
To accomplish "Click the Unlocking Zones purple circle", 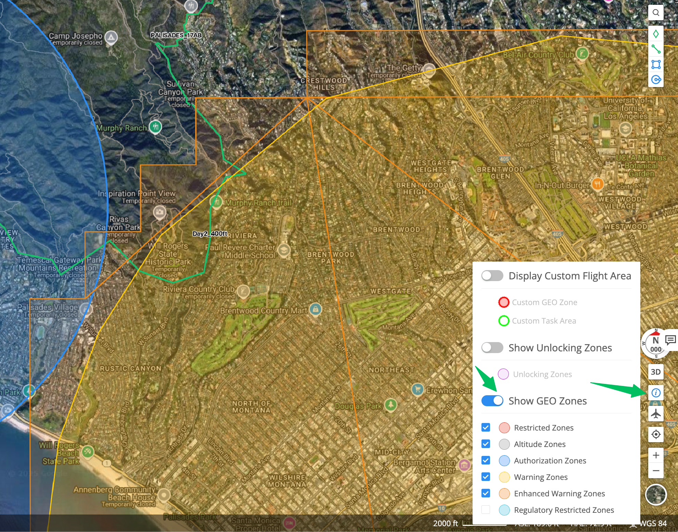I will [x=503, y=374].
